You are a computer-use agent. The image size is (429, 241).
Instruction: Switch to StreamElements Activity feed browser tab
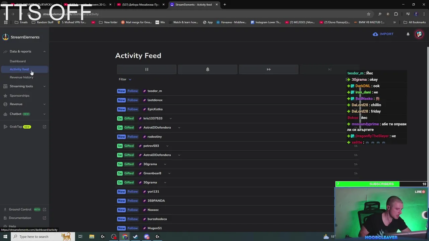(194, 5)
